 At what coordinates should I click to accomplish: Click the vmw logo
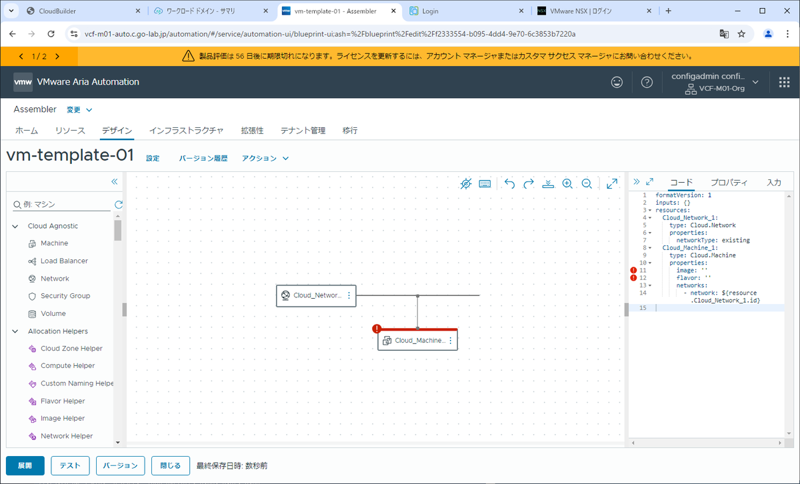click(23, 82)
